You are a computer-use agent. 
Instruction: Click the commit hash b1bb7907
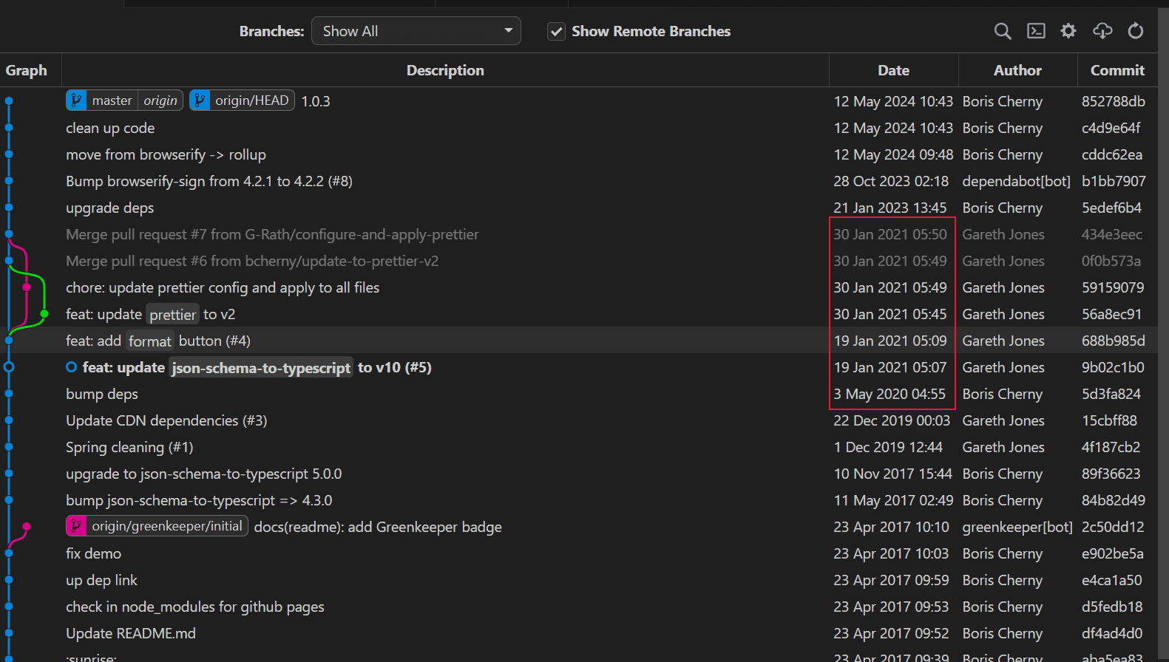point(1114,181)
